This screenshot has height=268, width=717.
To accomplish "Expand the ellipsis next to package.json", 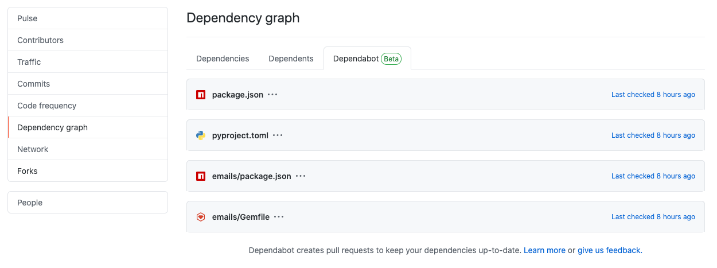I will (272, 95).
